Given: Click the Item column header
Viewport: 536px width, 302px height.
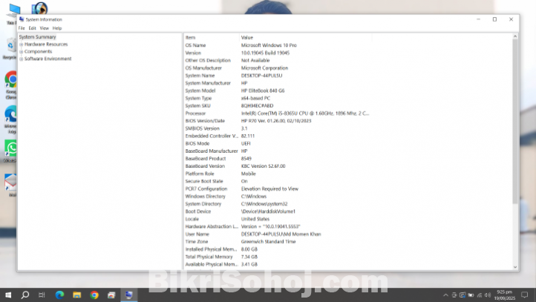Looking at the screenshot, I should pyautogui.click(x=212, y=38).
